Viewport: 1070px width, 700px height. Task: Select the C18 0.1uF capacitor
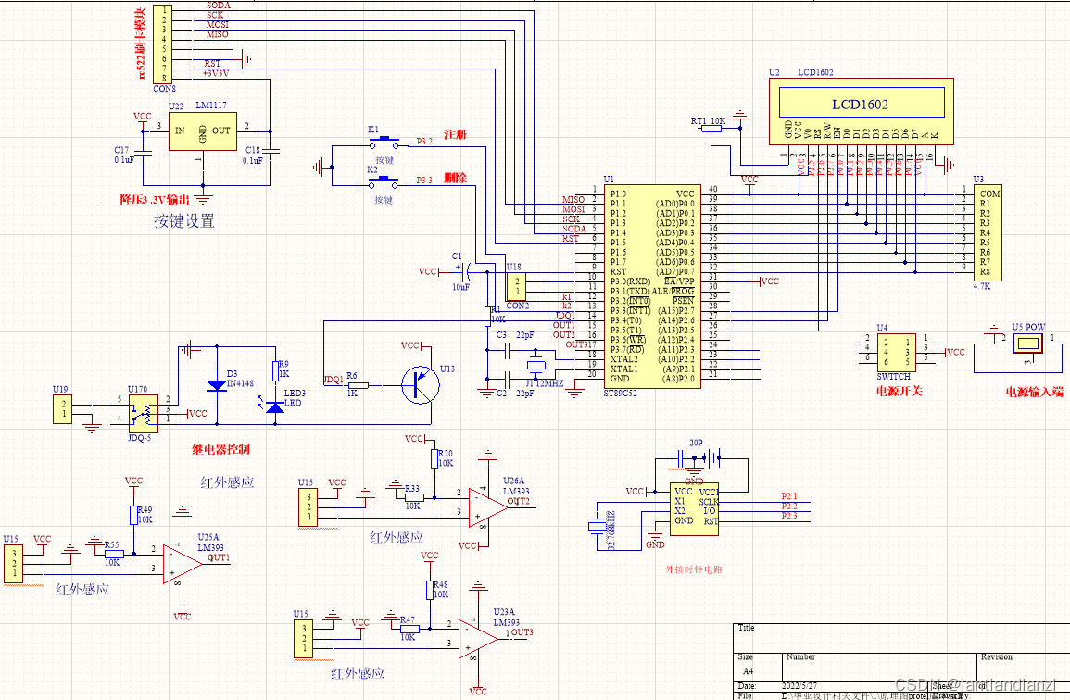[x=271, y=153]
